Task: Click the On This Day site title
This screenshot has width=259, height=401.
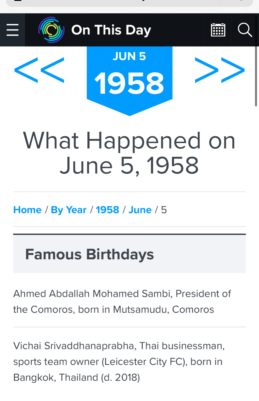Action: click(x=111, y=30)
